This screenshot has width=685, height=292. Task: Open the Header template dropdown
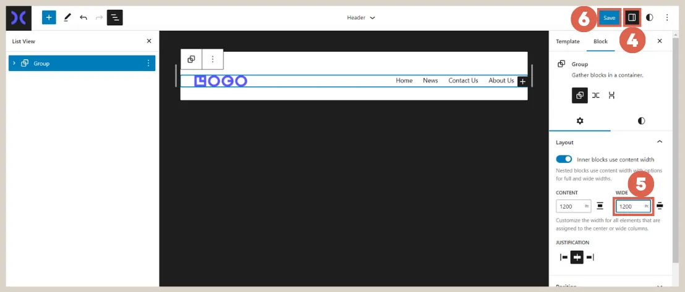click(x=361, y=18)
